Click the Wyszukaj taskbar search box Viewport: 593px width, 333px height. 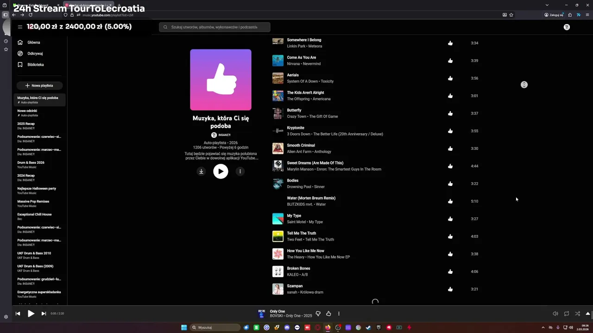(215, 327)
